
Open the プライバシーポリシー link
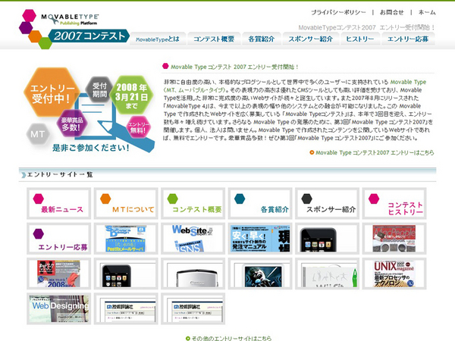click(x=337, y=13)
